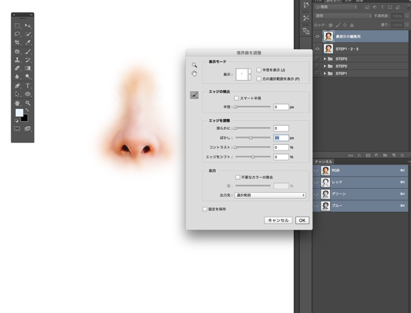Select the Path Selection arrow tool
411x313 pixels.
17,94
